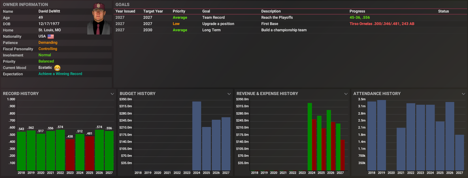Image resolution: width=468 pixels, height=178 pixels.
Task: Click the 2025 bar in Budget History
Action: pos(207,149)
